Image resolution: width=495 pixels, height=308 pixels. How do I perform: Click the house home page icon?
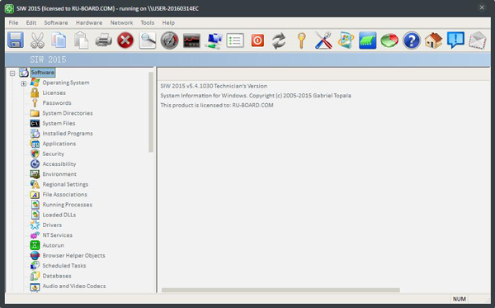[x=433, y=40]
